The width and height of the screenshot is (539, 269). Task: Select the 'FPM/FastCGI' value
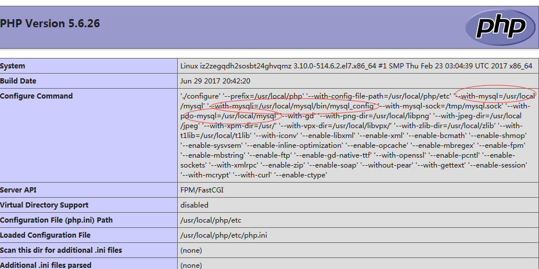202,190
